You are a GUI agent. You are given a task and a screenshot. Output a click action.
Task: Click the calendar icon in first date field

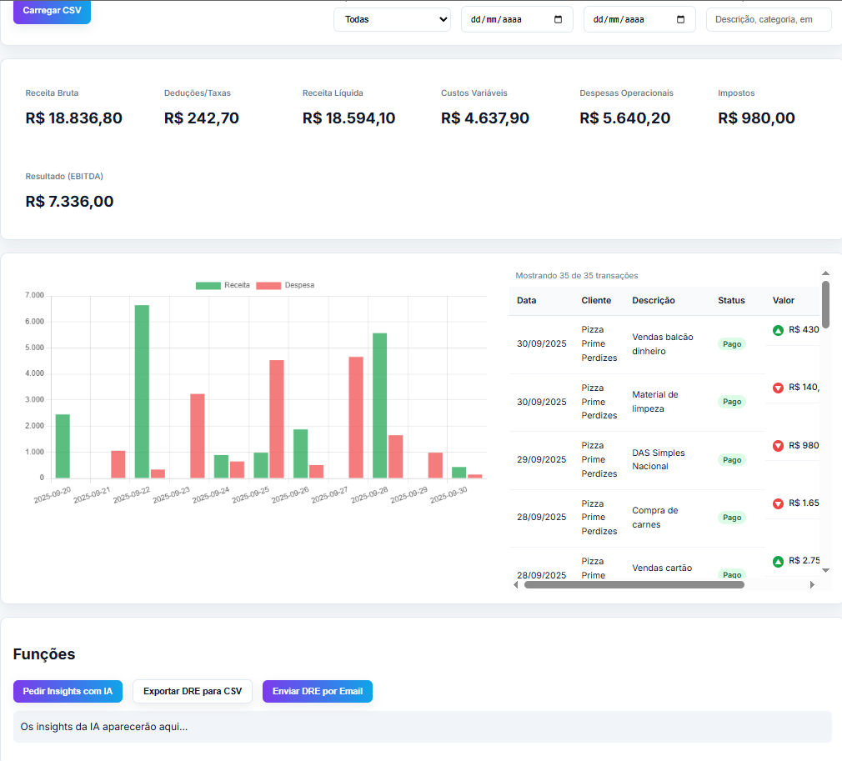click(x=559, y=19)
